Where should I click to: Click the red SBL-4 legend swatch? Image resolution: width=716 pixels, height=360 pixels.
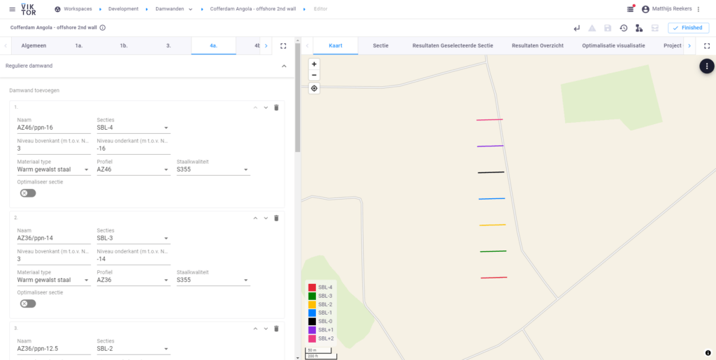312,287
